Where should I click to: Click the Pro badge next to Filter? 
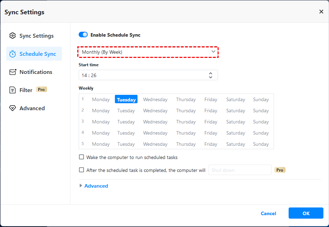click(41, 90)
